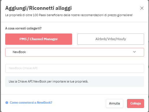Select the NewBook text in the combo box
149x112 pixels.
19,52
